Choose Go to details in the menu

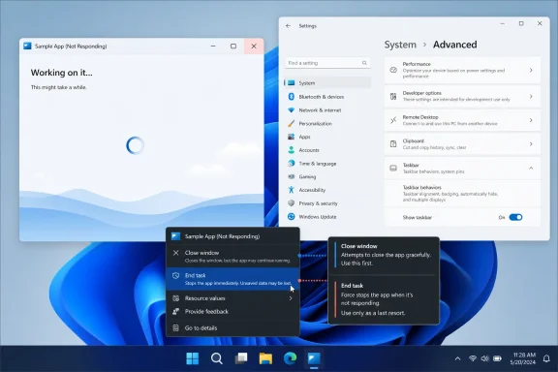pos(233,327)
